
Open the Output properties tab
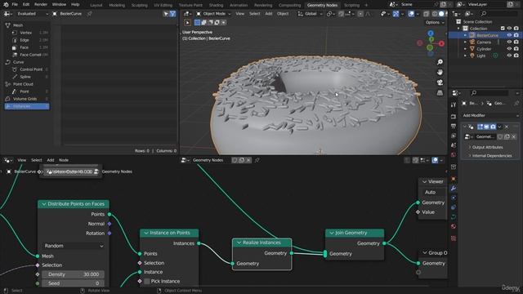pyautogui.click(x=454, y=127)
